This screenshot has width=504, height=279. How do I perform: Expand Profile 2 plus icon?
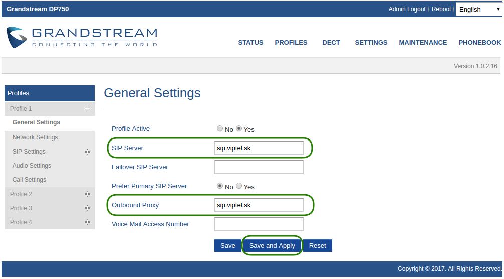pyautogui.click(x=88, y=194)
